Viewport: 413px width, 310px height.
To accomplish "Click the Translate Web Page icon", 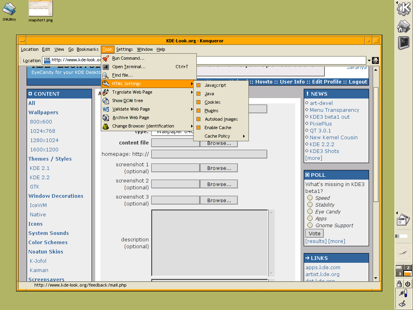I will click(x=106, y=92).
